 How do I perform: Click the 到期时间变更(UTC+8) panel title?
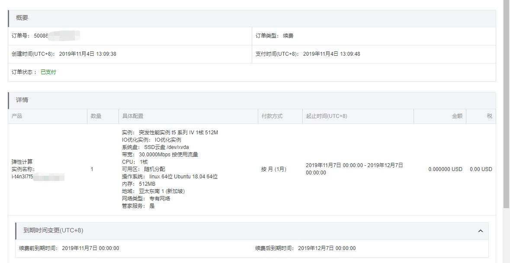[x=53, y=231]
